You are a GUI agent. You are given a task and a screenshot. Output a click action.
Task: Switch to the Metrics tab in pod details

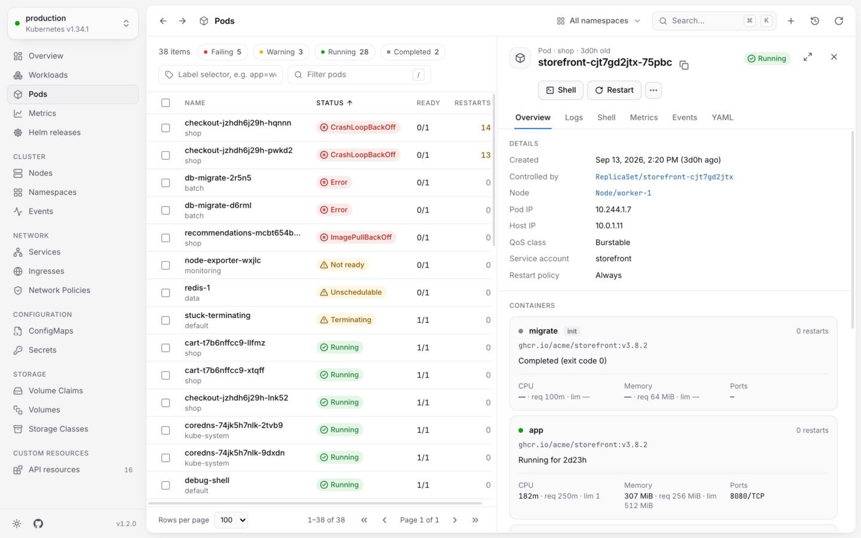(x=644, y=118)
